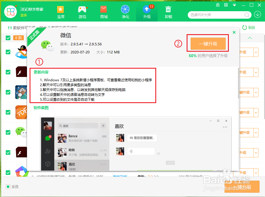Screen dimensions: 265x197
Task: Click the WeChat software screenshot thumbnail
Action: 136,144
